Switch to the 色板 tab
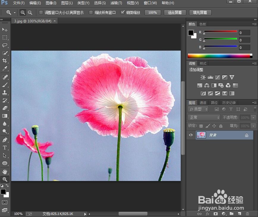This screenshot has width=258, height=217. pyautogui.click(x=203, y=24)
